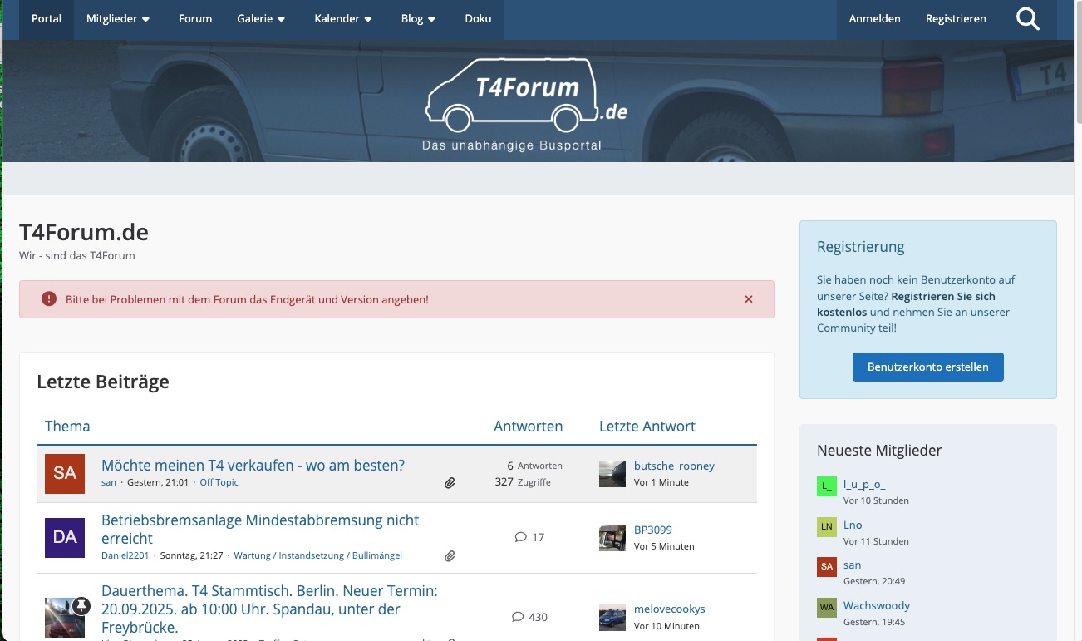1082x641 pixels.
Task: Dismiss the red forum notice with X
Action: pyautogui.click(x=749, y=299)
